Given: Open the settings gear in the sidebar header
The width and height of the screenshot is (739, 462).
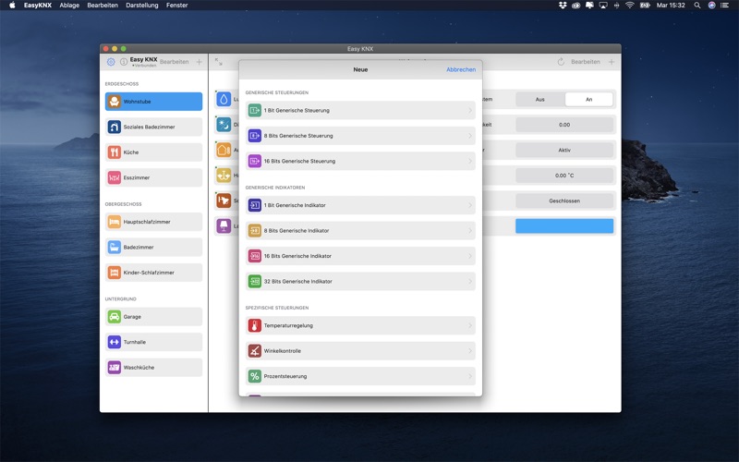Looking at the screenshot, I should coord(111,62).
